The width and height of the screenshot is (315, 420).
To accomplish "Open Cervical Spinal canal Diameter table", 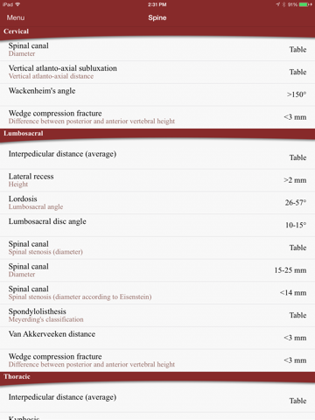I will [157, 49].
